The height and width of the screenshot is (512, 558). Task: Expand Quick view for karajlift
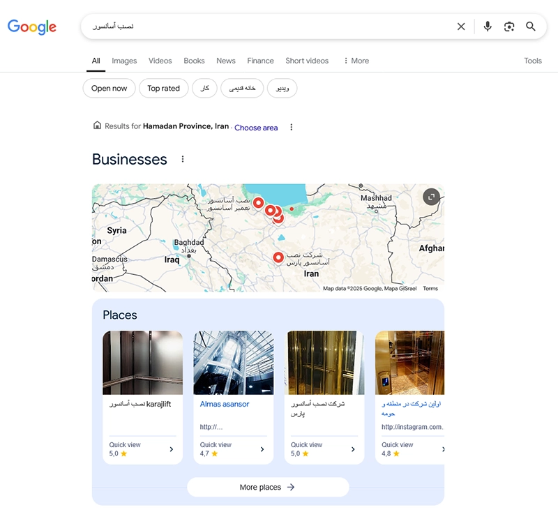(143, 449)
